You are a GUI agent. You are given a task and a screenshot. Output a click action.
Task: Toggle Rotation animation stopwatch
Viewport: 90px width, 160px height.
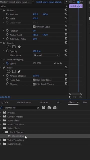[x=7, y=30]
